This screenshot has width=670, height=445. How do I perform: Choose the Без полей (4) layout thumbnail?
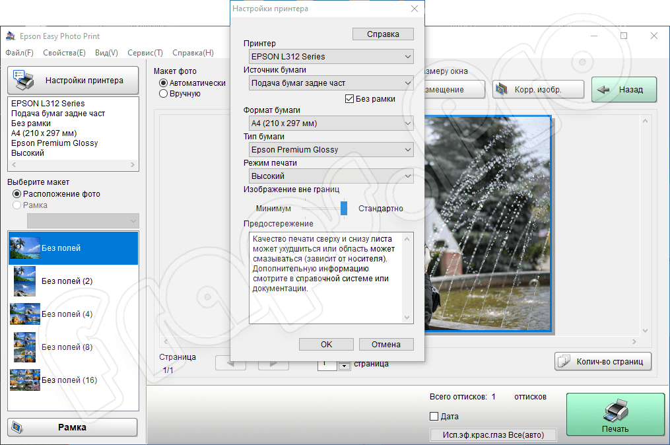24,314
